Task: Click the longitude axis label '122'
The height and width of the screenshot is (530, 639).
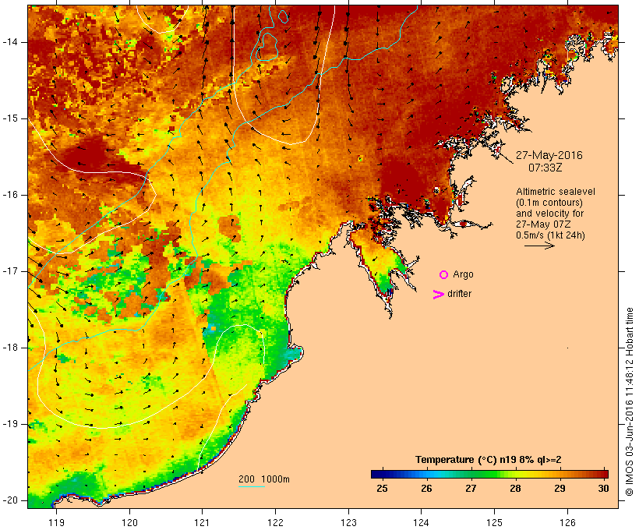Action: [276, 523]
